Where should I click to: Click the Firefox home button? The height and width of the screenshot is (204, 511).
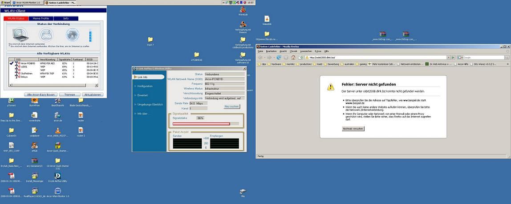(x=293, y=58)
